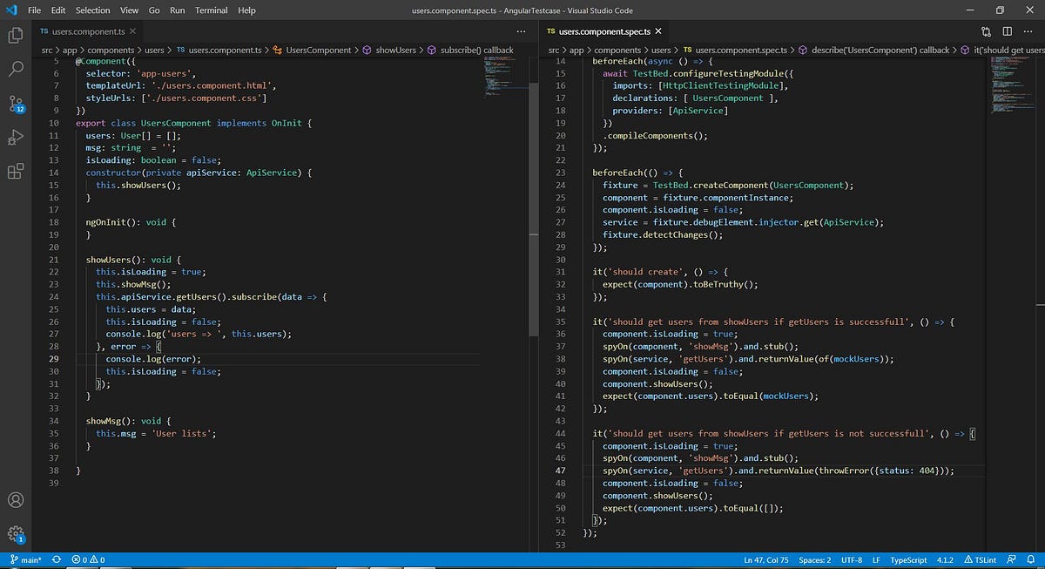Screen dimensions: 1045x569
Task: Click the feedback icon in the status bar
Action: 1011,559
